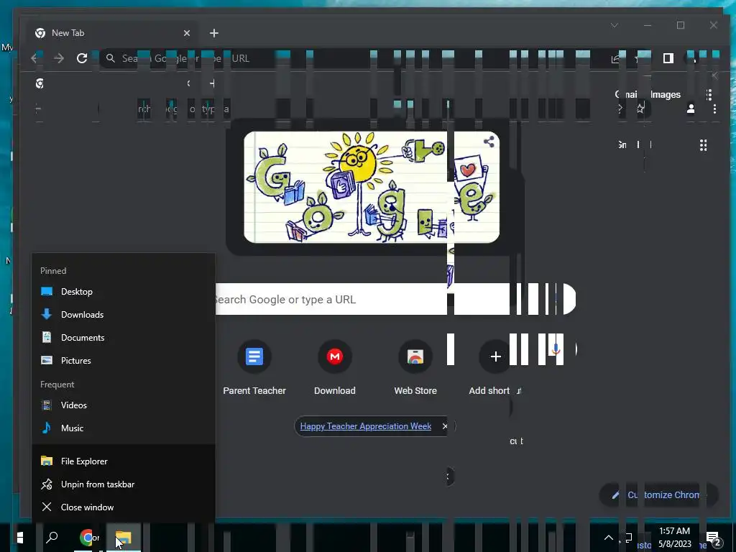Click the Customize Chrome button
This screenshot has width=736, height=552.
point(659,494)
